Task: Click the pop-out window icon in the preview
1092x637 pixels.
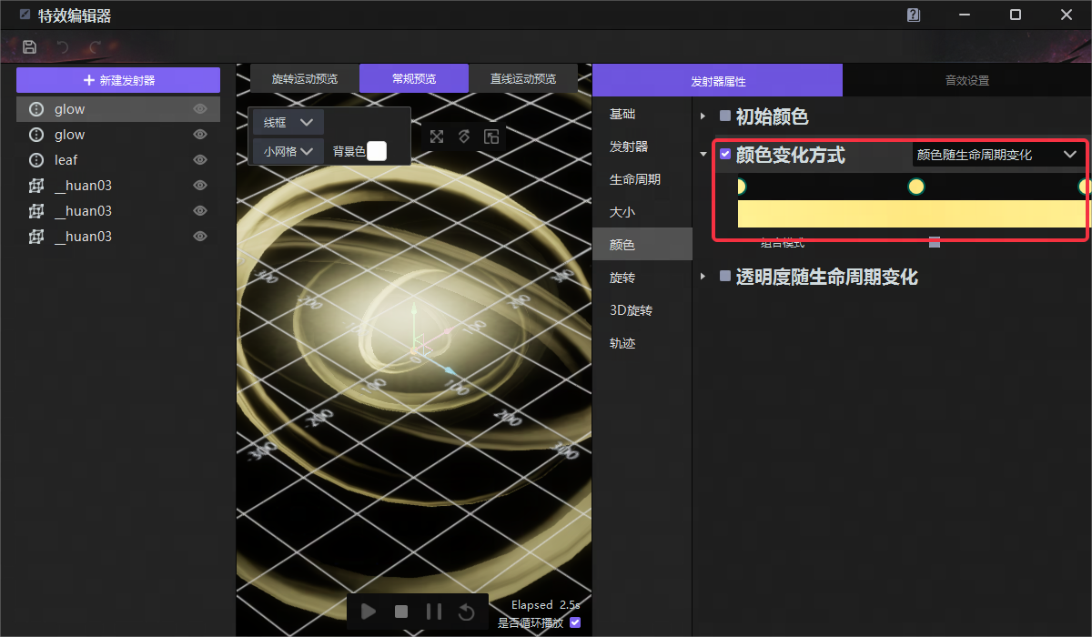Action: coord(491,136)
